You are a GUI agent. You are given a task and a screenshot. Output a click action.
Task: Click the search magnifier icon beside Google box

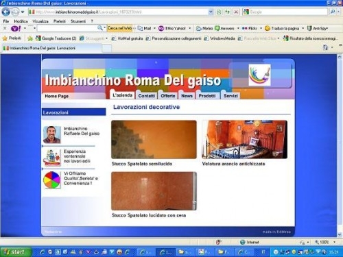(333, 12)
